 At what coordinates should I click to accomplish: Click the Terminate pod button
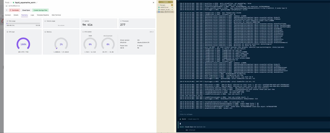click(15, 10)
